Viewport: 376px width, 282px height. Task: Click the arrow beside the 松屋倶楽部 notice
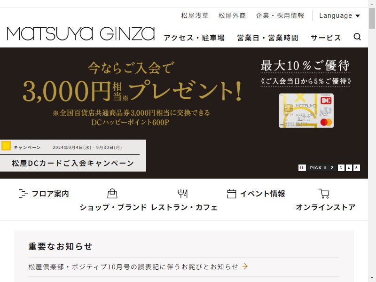pyautogui.click(x=245, y=266)
